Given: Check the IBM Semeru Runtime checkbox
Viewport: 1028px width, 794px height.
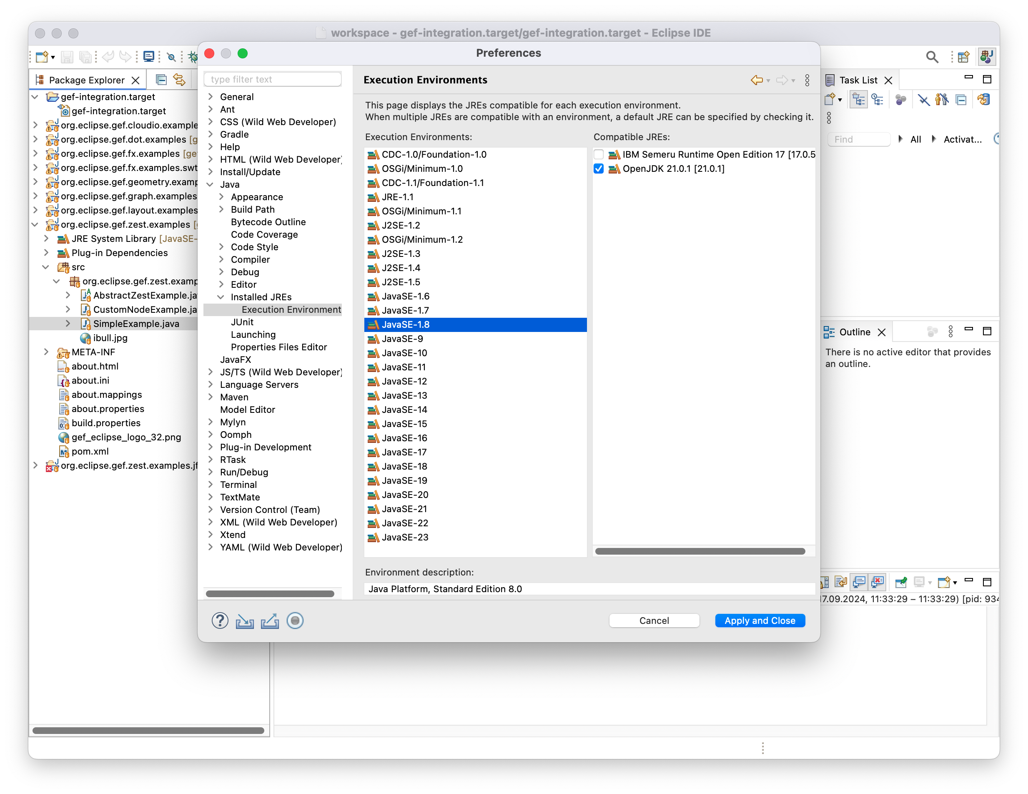Looking at the screenshot, I should point(599,154).
